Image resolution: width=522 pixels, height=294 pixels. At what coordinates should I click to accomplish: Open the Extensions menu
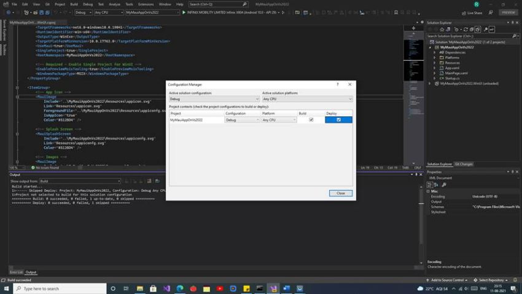coord(146,4)
